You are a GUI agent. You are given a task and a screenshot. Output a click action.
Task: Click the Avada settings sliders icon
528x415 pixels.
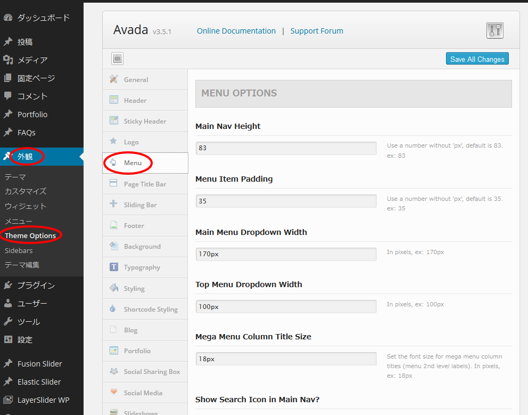coord(494,31)
